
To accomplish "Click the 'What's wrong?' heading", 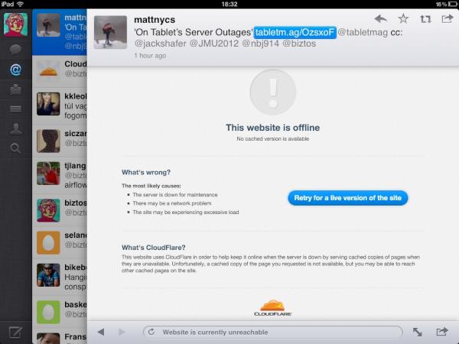I will click(146, 172).
